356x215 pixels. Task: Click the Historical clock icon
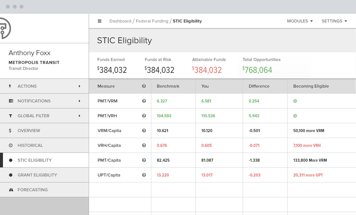pyautogui.click(x=11, y=145)
